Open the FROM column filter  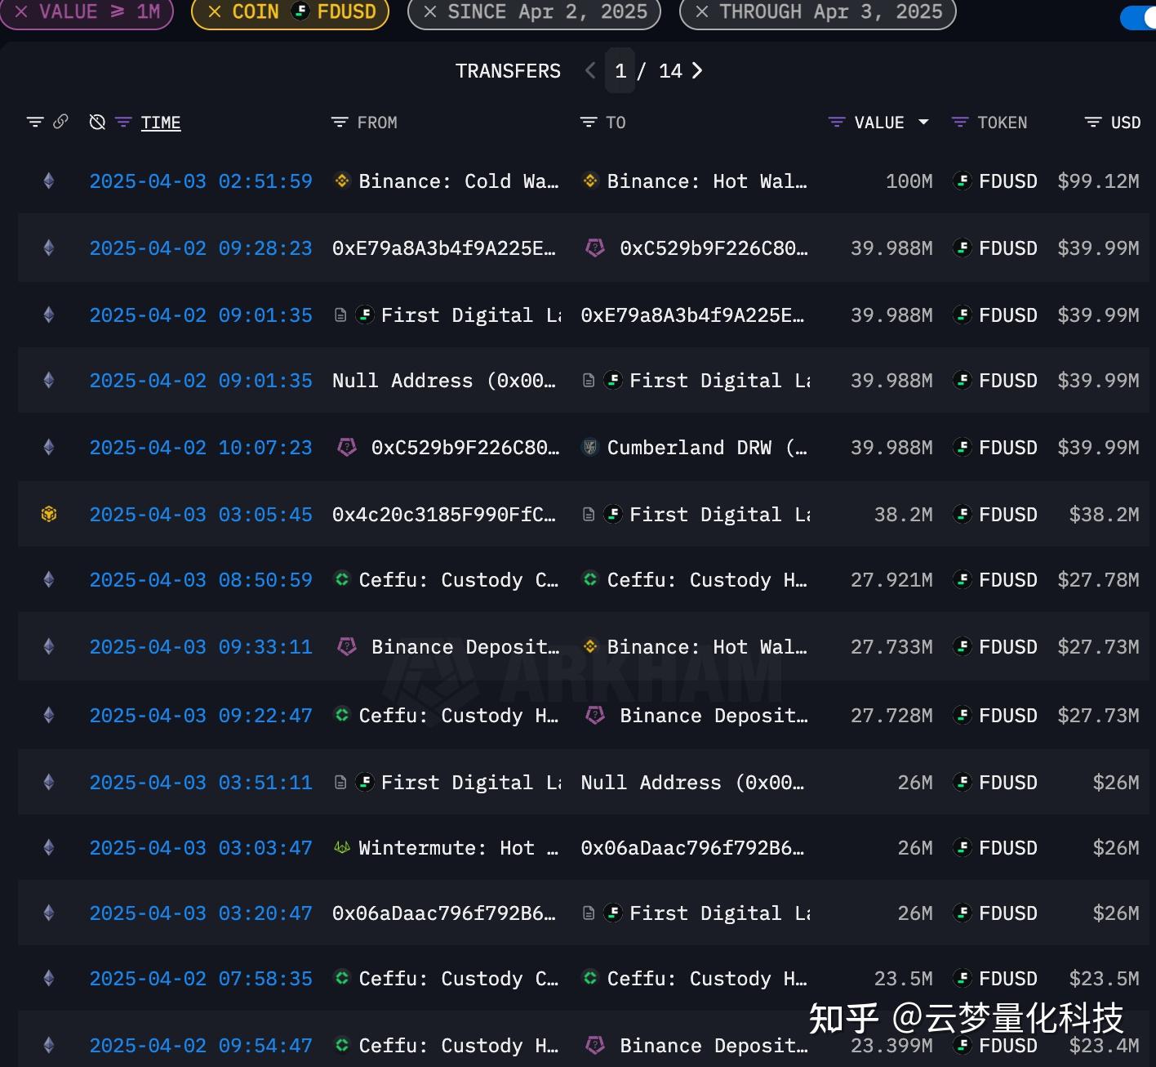tap(340, 122)
